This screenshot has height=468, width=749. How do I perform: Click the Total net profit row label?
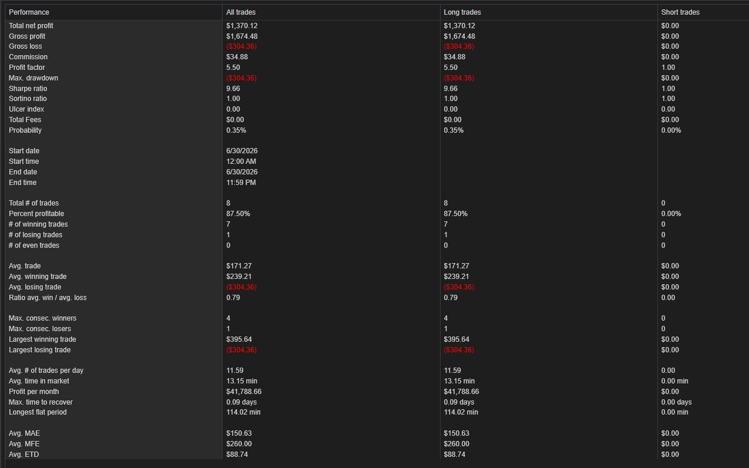[x=31, y=26]
